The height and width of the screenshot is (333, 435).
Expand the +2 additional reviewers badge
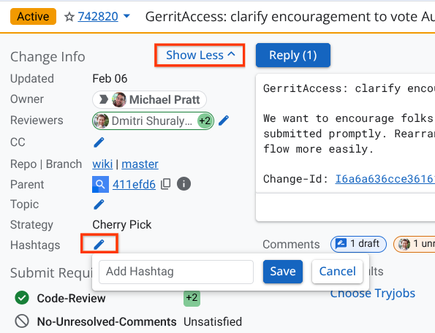tap(205, 120)
